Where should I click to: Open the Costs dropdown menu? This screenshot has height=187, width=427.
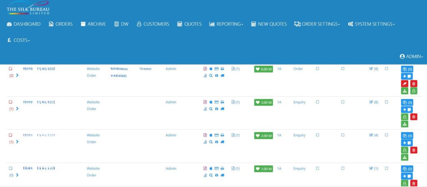click(18, 40)
